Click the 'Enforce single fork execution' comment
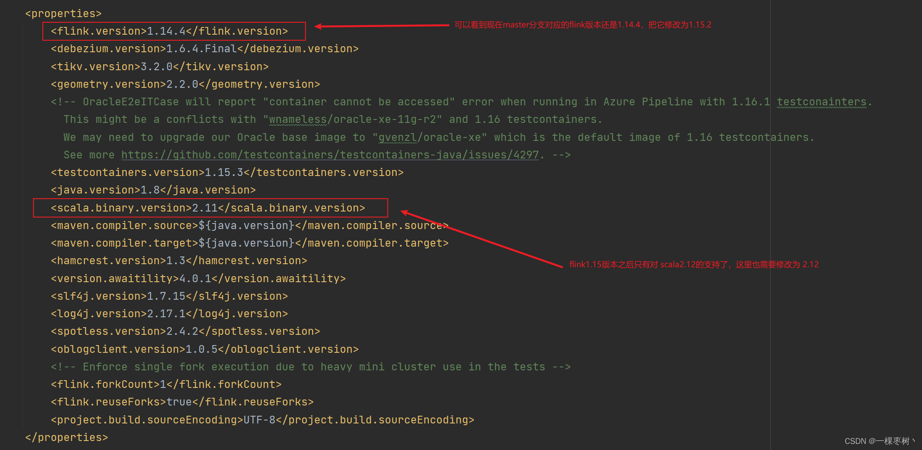922x450 pixels. 311,367
